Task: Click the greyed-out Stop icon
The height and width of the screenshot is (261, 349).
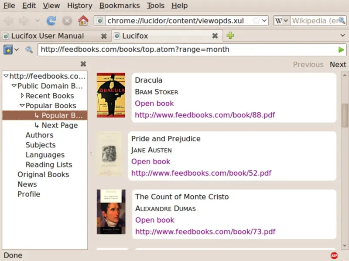Action: [67, 21]
